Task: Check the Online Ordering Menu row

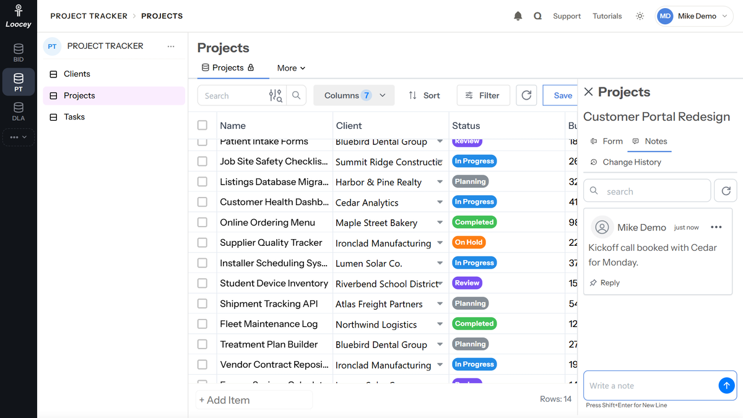Action: coord(202,222)
